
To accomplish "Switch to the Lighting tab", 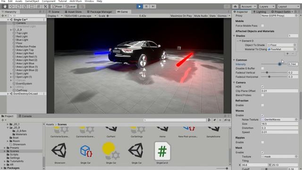I will click(260, 12).
